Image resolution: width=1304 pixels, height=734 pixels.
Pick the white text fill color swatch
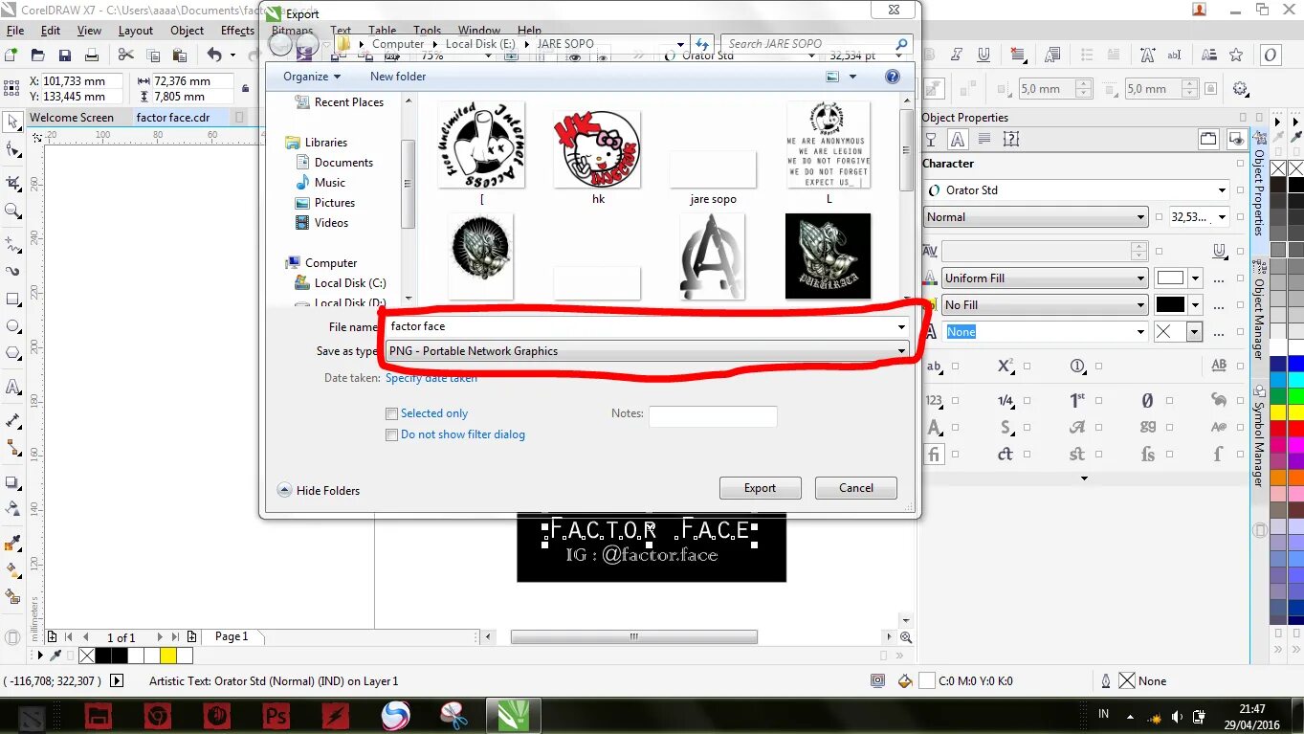pyautogui.click(x=1170, y=278)
